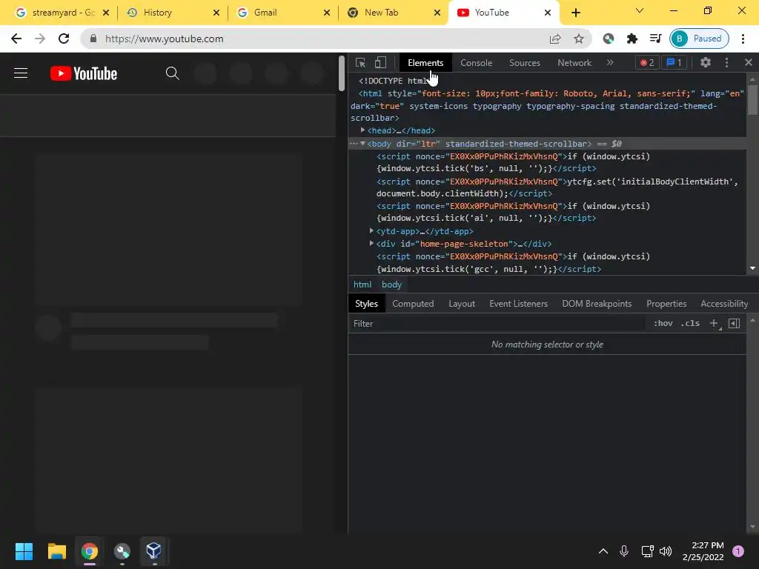Switch to the Sources tab

[x=525, y=63]
